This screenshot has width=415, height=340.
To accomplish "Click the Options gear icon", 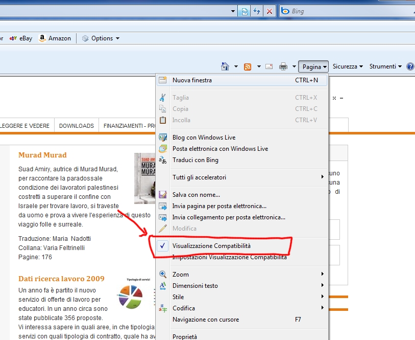I will [x=85, y=38].
